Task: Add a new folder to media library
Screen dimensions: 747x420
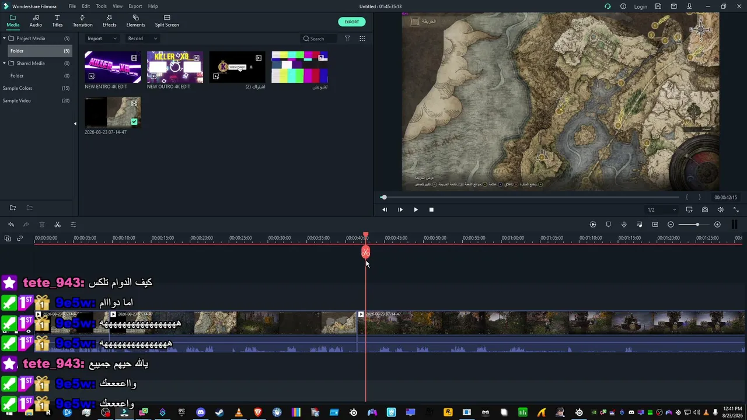Action: [13, 208]
